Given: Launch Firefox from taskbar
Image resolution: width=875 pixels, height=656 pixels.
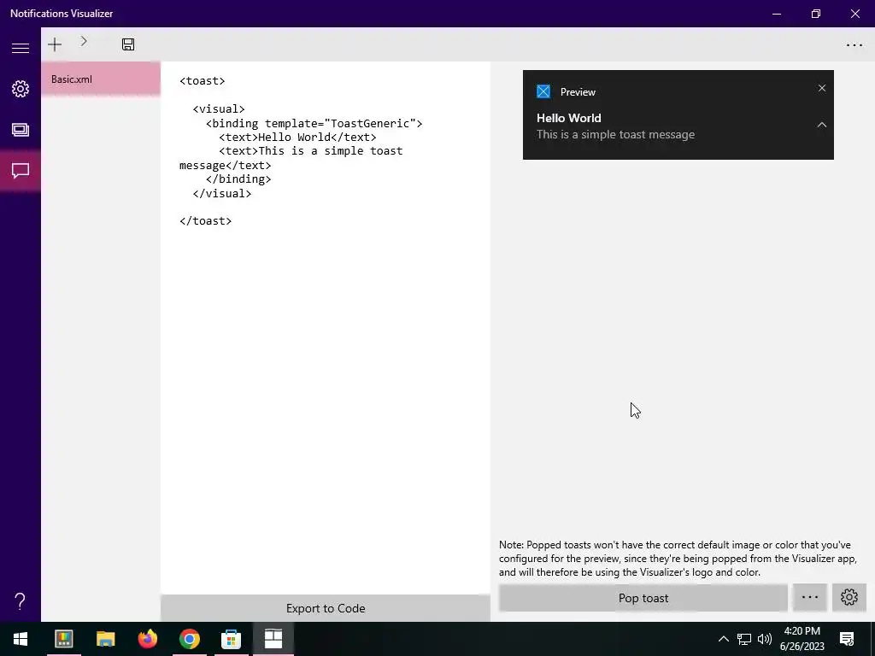Looking at the screenshot, I should pyautogui.click(x=147, y=639).
